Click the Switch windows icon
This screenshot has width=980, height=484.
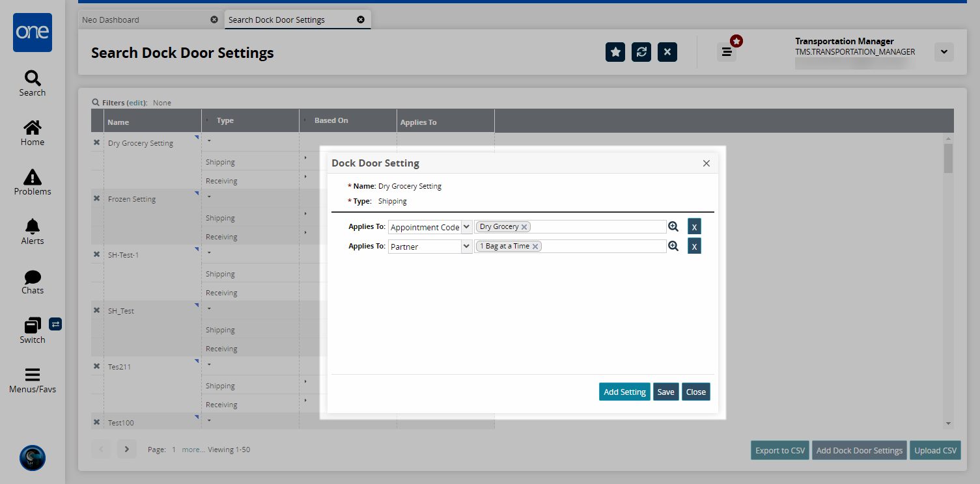point(32,325)
